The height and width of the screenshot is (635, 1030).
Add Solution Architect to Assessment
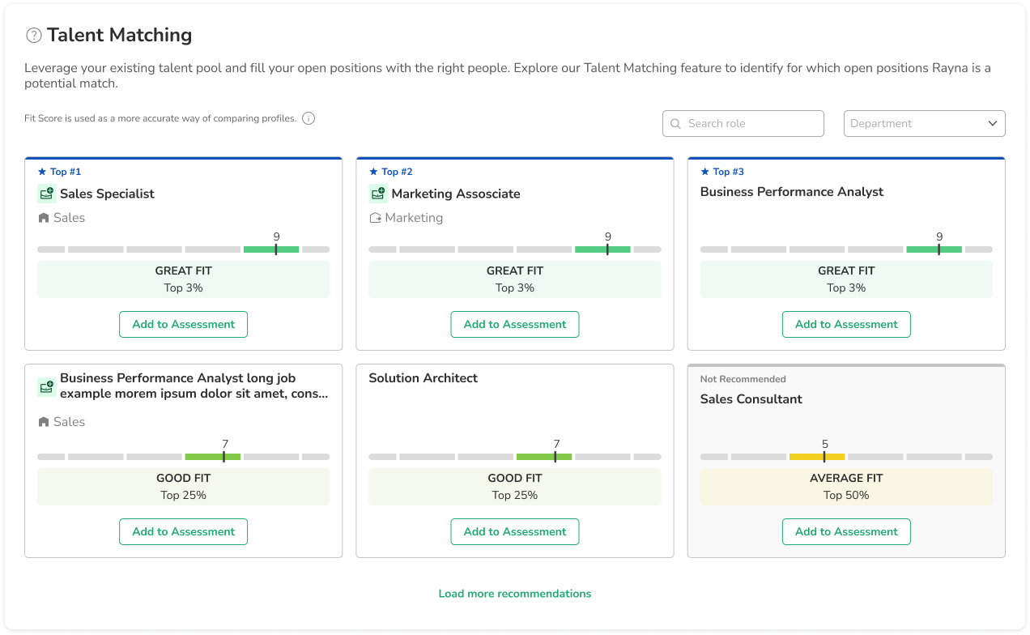click(515, 532)
